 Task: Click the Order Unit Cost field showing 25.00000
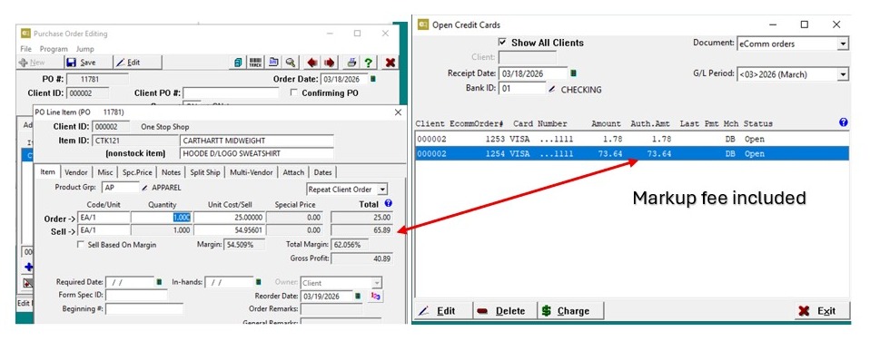tap(229, 218)
